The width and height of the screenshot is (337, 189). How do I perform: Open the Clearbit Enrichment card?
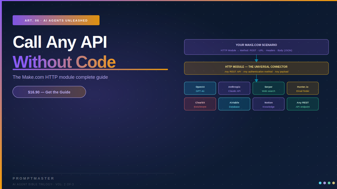pos(200,104)
